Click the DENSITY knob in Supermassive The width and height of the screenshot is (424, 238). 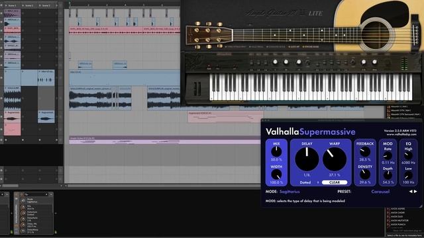tap(365, 175)
